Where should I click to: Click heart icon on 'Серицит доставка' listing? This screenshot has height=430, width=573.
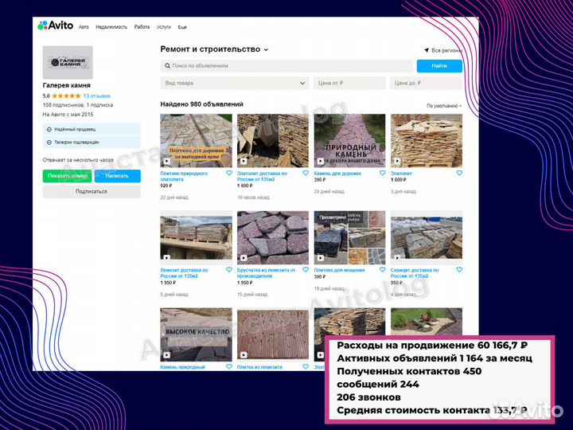tap(459, 270)
